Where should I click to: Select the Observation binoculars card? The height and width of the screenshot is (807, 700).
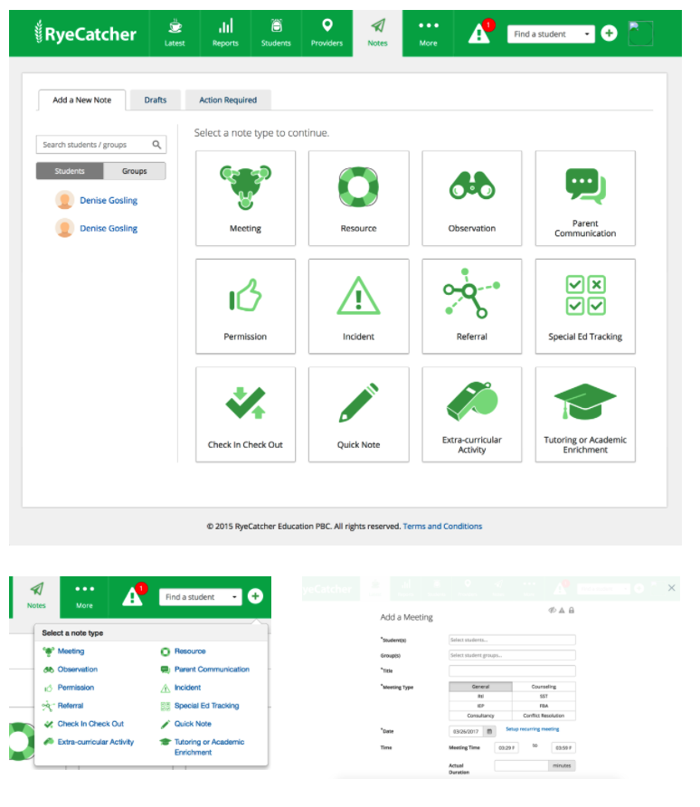(x=471, y=198)
